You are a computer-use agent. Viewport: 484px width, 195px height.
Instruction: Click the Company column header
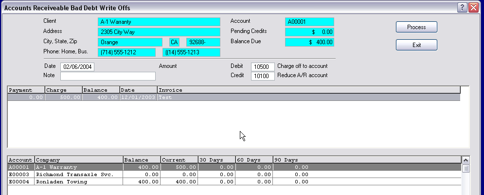(79, 160)
